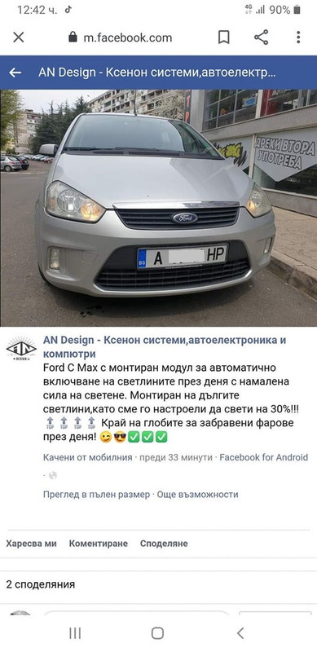Open the Ford C Max photo
The image size is (317, 652).
(158, 208)
